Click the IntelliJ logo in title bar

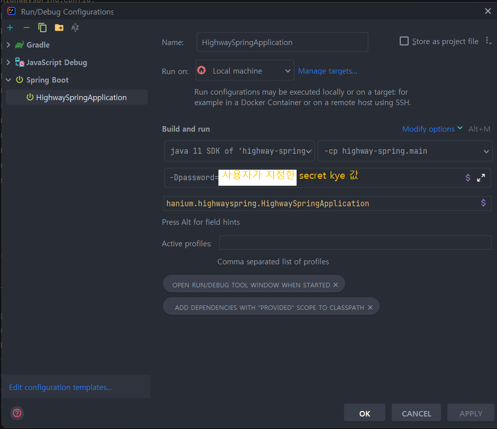tap(12, 12)
